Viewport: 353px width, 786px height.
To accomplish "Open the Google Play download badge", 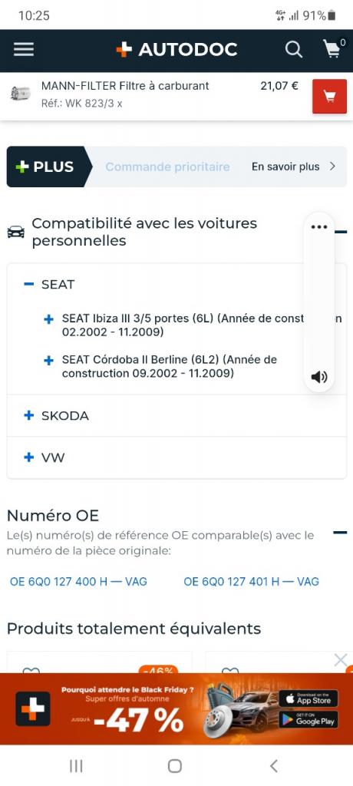I will click(x=308, y=719).
